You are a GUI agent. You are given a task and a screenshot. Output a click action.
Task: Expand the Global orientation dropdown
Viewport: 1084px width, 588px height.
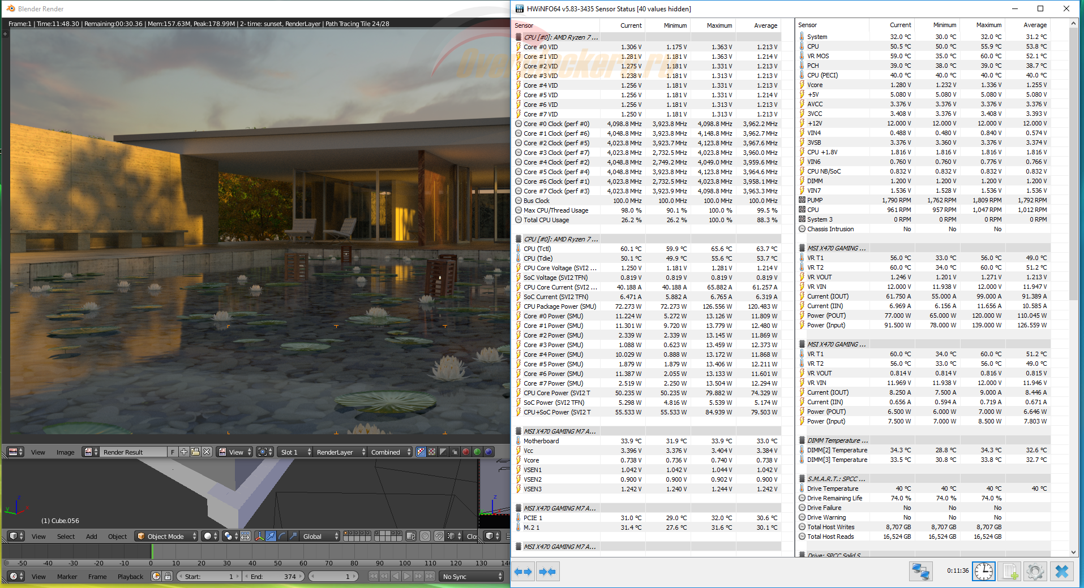pos(320,536)
